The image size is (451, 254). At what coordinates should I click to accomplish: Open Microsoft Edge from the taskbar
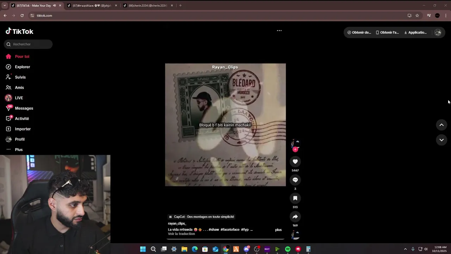(x=194, y=249)
